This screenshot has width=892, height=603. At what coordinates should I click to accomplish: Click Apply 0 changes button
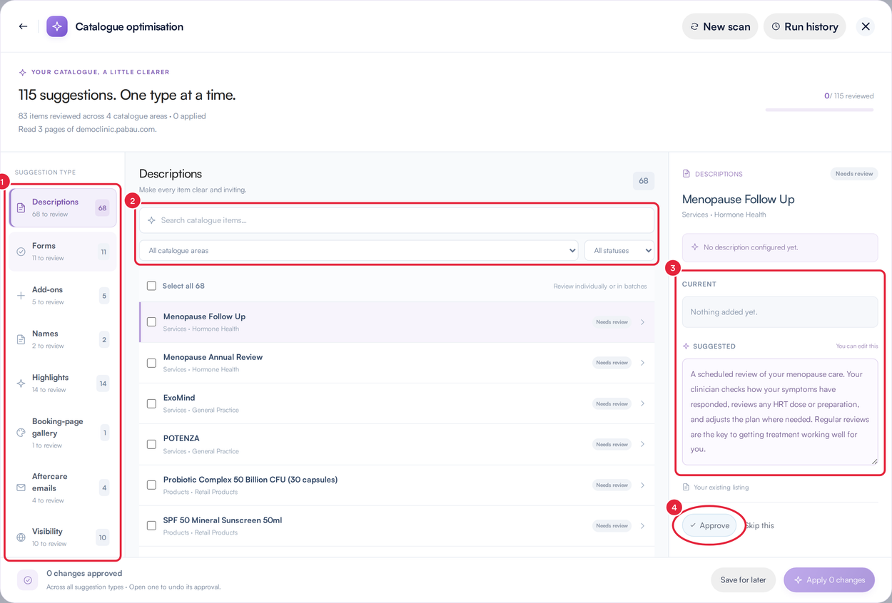pyautogui.click(x=829, y=580)
